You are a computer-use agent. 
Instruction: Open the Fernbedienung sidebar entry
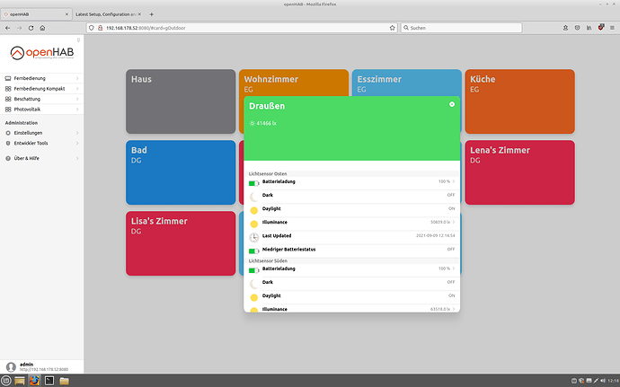[x=41, y=78]
